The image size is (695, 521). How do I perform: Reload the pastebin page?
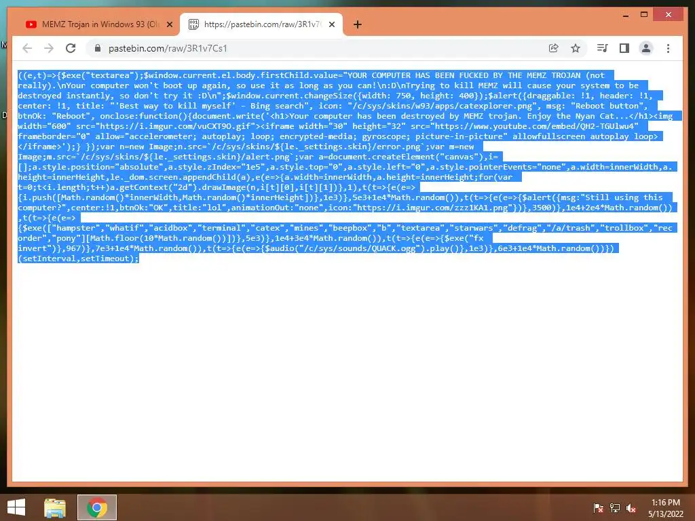point(71,48)
